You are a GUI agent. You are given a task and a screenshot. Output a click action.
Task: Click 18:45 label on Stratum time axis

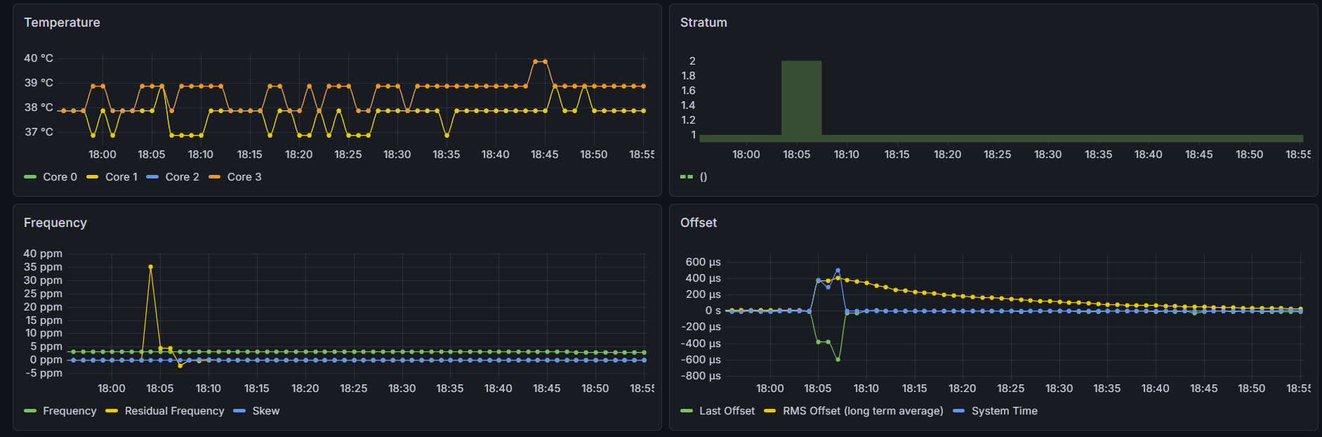[1198, 155]
